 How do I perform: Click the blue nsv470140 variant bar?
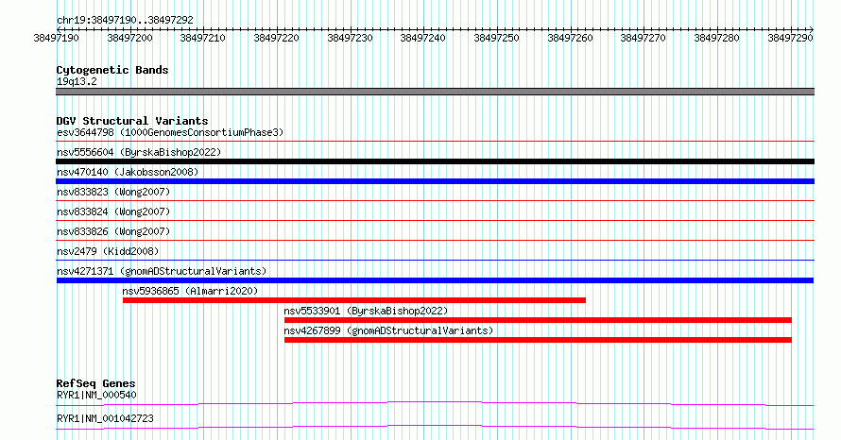pyautogui.click(x=435, y=181)
